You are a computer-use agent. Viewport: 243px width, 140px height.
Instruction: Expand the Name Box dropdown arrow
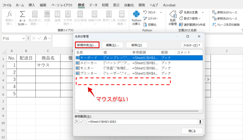point(23,38)
